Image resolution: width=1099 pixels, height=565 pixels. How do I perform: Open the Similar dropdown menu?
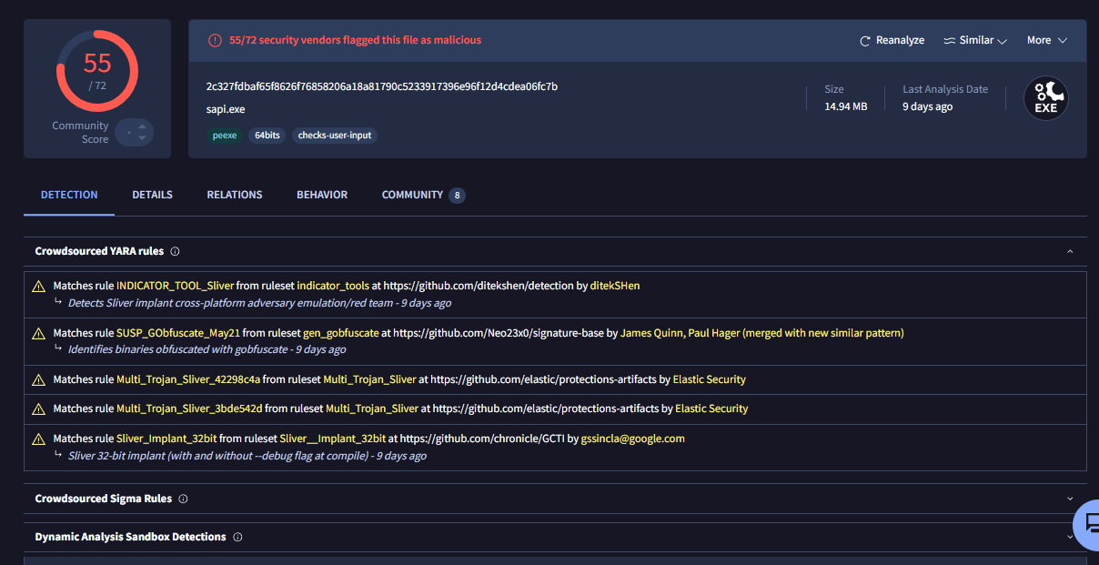point(975,40)
